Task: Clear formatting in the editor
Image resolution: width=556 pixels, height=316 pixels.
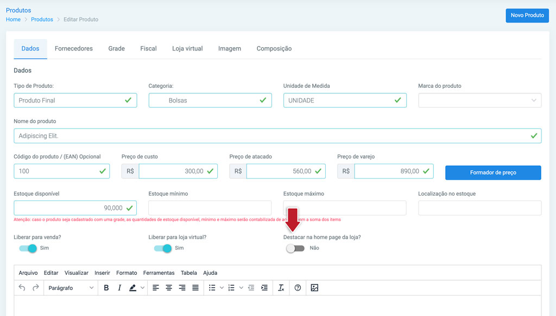Action: (x=281, y=288)
